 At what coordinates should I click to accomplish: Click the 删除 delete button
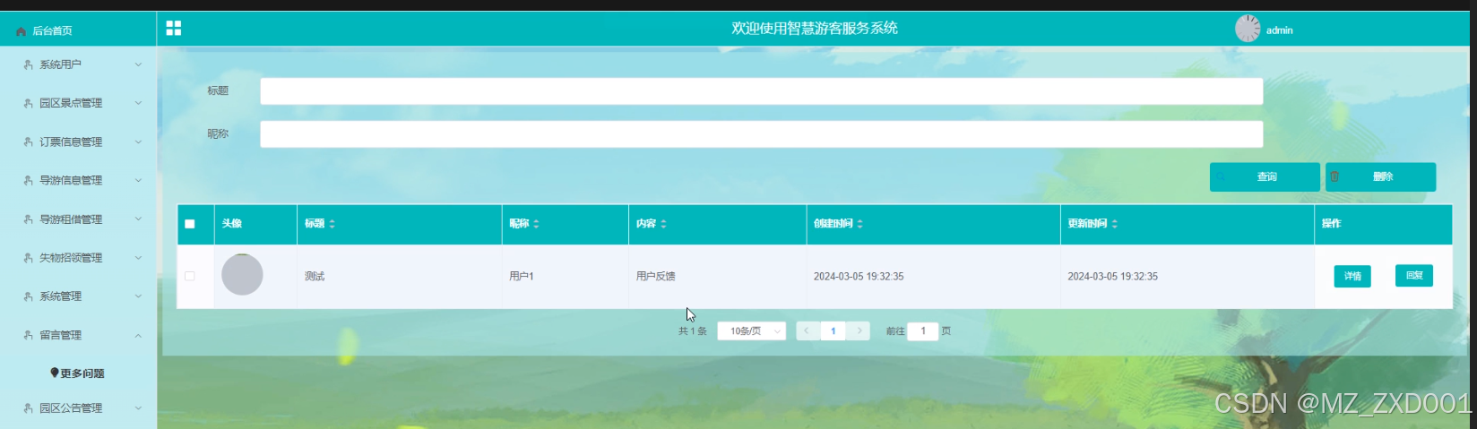coord(1380,176)
